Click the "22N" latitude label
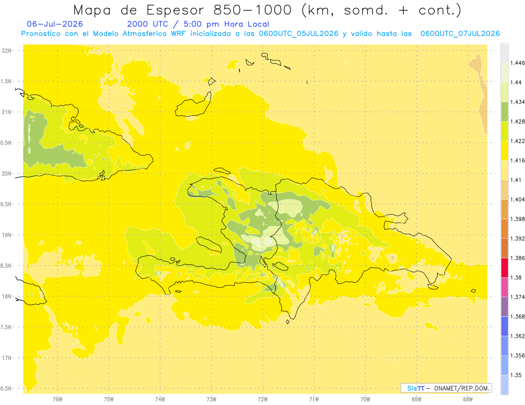Image resolution: width=525 pixels, height=405 pixels. [x=7, y=51]
